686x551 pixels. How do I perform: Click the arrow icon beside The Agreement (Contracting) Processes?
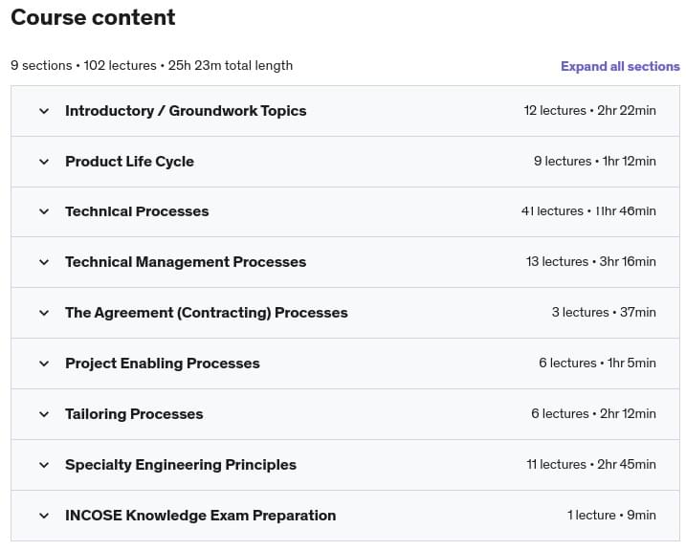(x=43, y=313)
